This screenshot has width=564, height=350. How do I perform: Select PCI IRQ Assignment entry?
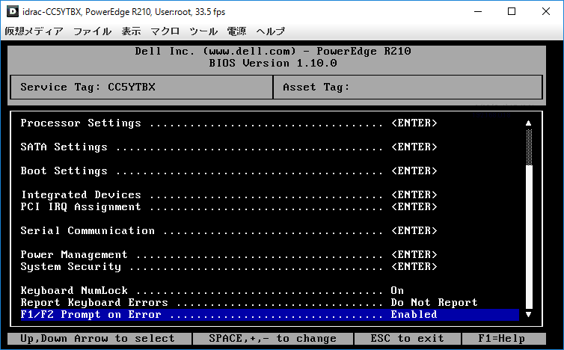click(228, 206)
